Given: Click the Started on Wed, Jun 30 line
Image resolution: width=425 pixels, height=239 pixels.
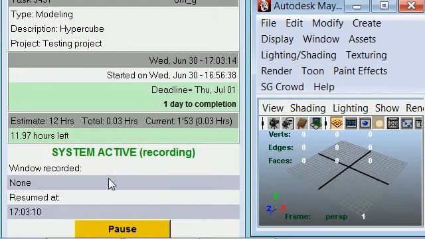Looking at the screenshot, I should coord(171,75).
